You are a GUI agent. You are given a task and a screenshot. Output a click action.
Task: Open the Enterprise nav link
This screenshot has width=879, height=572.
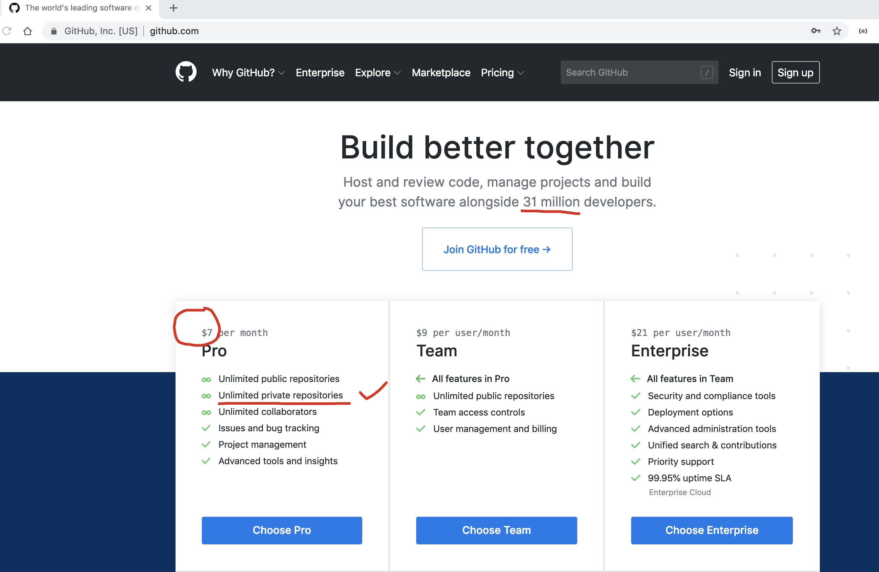point(320,72)
